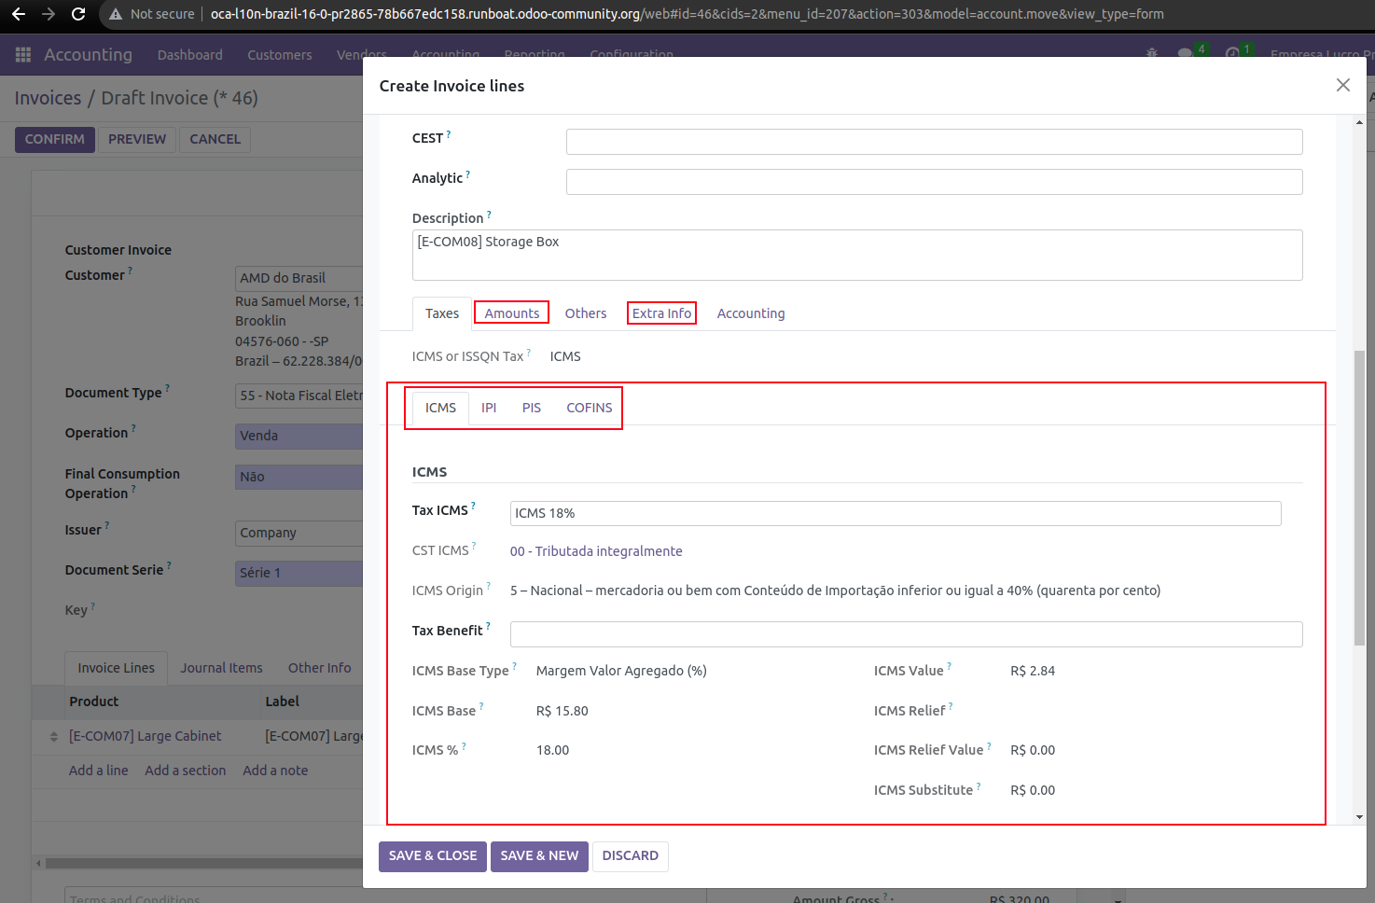Switch to the Extra Info tab
Viewport: 1375px width, 903px height.
(661, 313)
